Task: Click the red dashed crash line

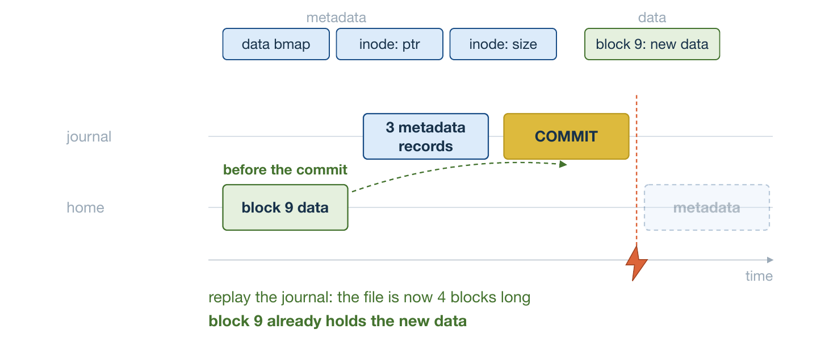Action: 637,169
